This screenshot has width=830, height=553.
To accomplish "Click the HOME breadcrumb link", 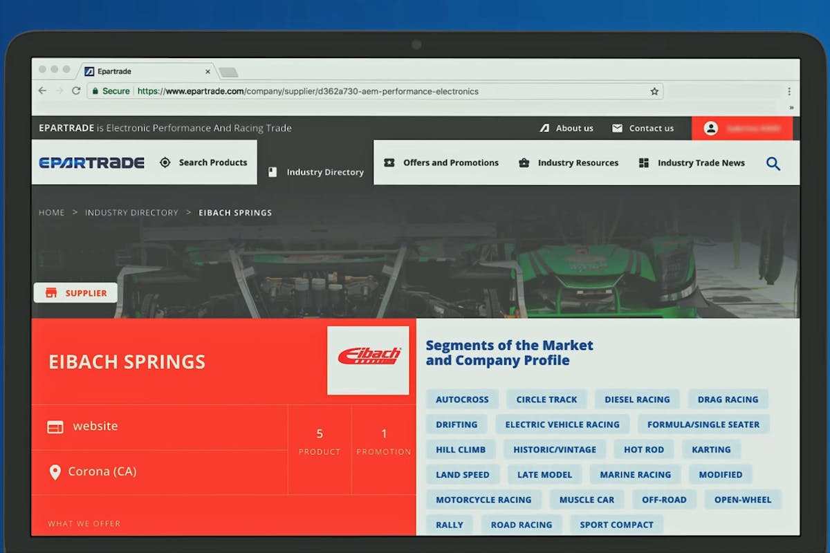I will coord(52,213).
